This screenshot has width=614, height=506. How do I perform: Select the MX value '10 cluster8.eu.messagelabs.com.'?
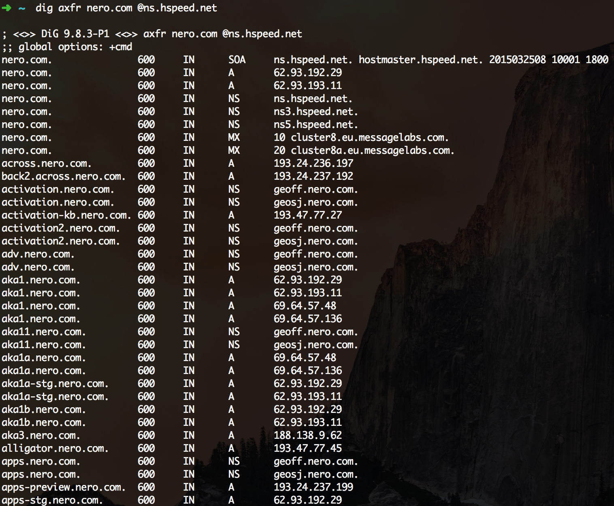pyautogui.click(x=361, y=138)
